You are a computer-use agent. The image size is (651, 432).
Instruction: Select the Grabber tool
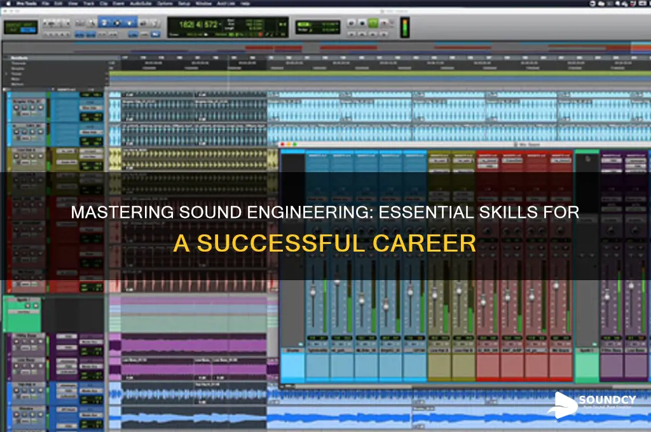point(129,24)
